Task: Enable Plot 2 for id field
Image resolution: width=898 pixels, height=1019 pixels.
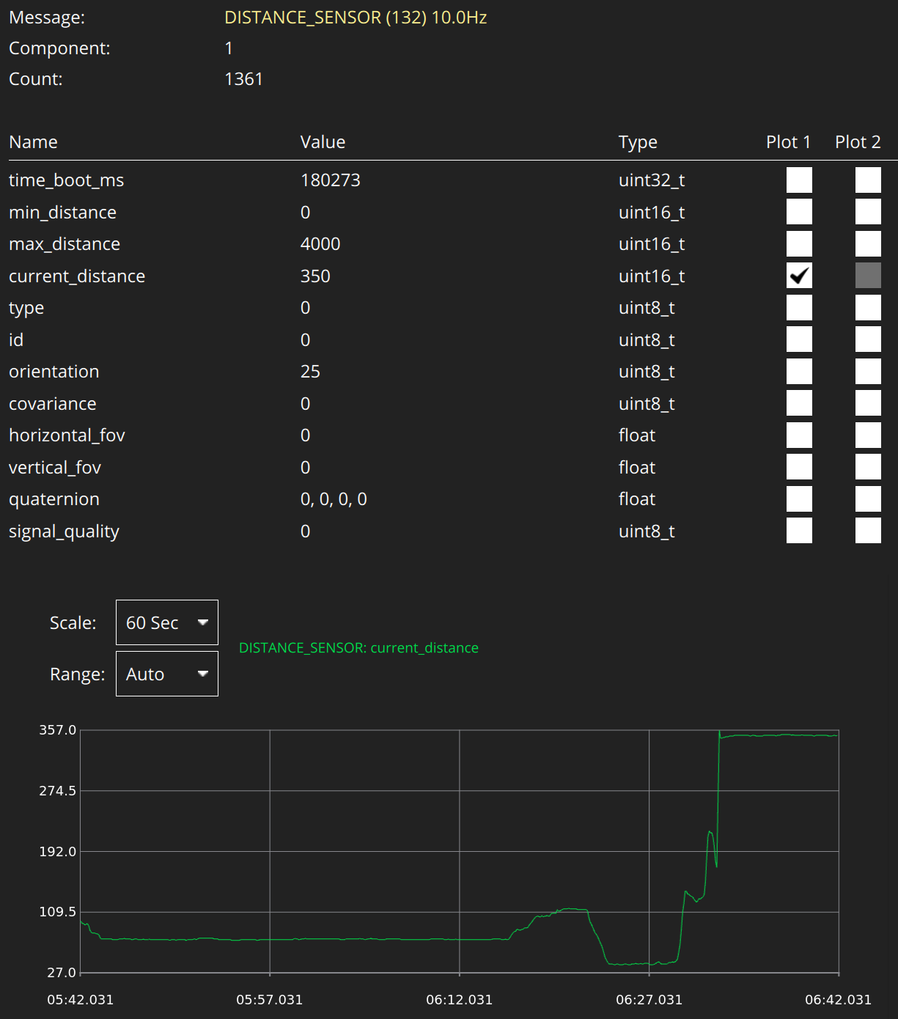Action: pyautogui.click(x=868, y=339)
